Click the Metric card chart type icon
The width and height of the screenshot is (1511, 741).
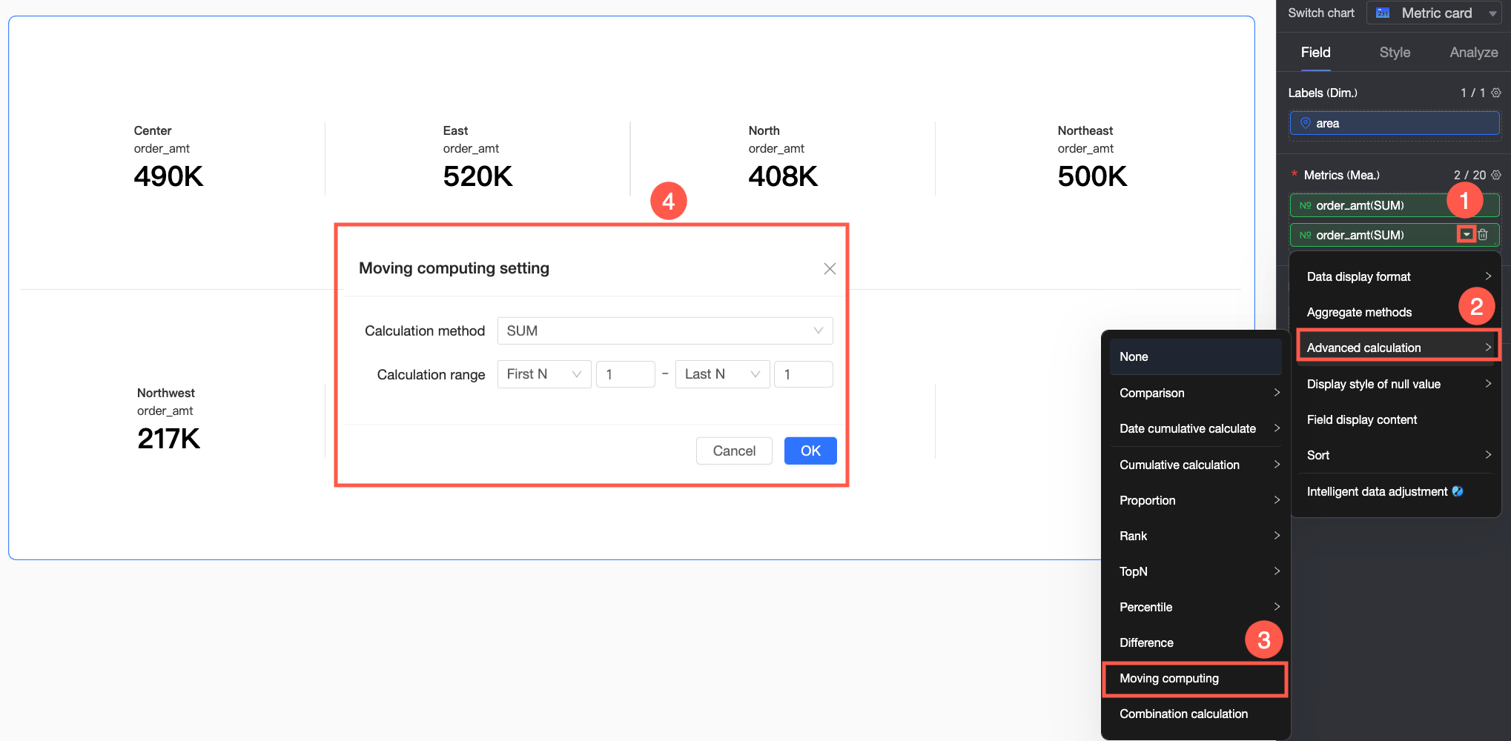(1383, 13)
